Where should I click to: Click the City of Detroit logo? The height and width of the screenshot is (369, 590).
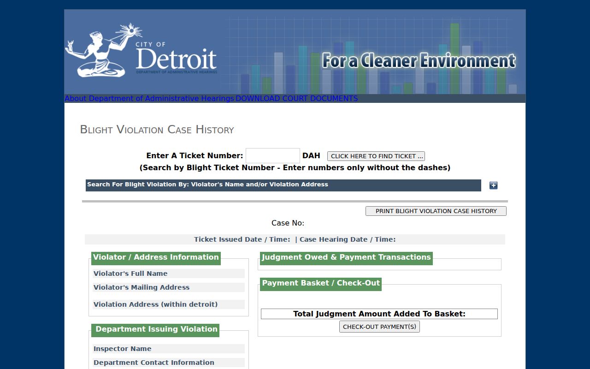(141, 50)
